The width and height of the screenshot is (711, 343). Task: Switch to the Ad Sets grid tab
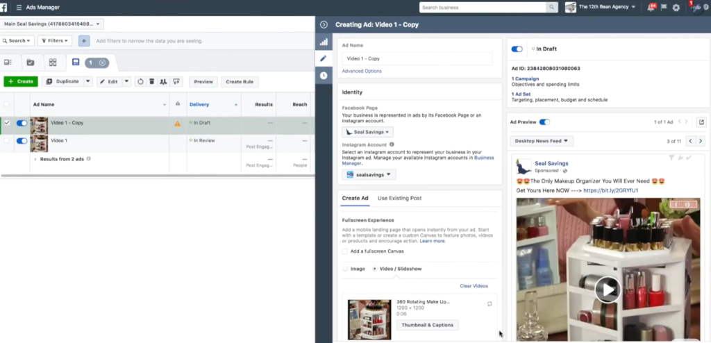pyautogui.click(x=53, y=62)
